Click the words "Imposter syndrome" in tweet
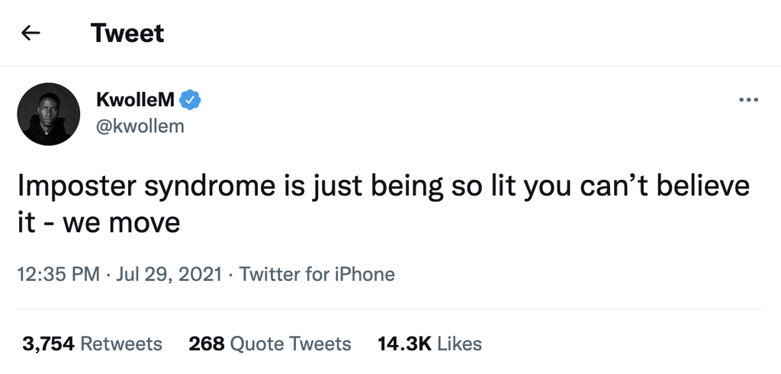781x374 pixels. 133,187
